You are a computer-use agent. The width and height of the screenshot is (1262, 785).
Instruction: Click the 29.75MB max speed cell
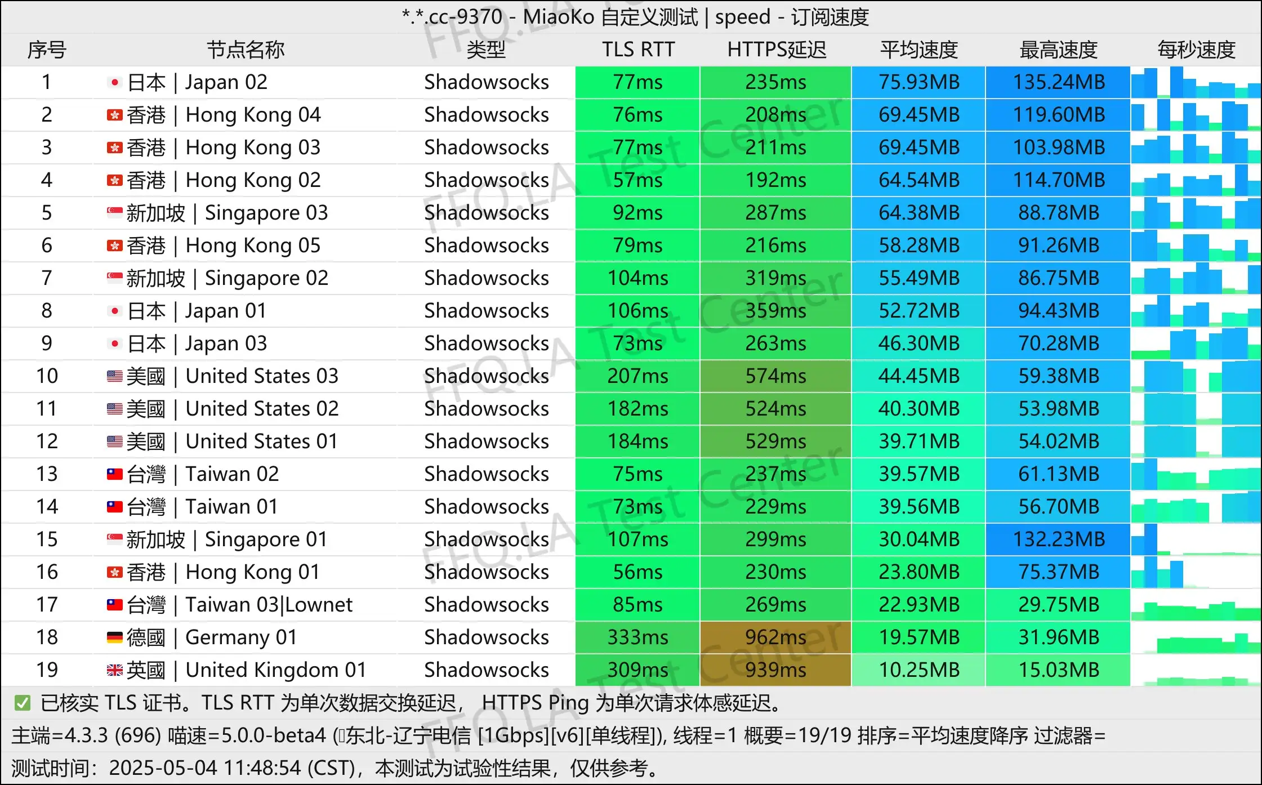1058,605
